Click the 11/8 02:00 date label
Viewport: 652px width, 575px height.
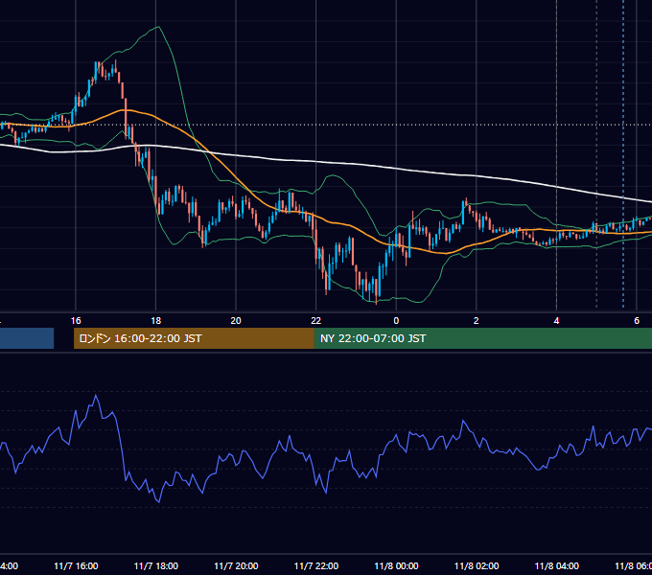pyautogui.click(x=477, y=565)
